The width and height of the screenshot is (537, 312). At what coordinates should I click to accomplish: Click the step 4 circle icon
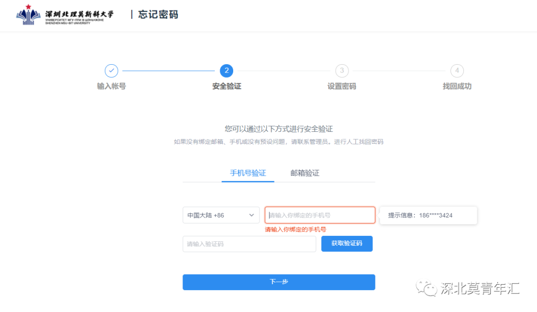click(x=457, y=71)
